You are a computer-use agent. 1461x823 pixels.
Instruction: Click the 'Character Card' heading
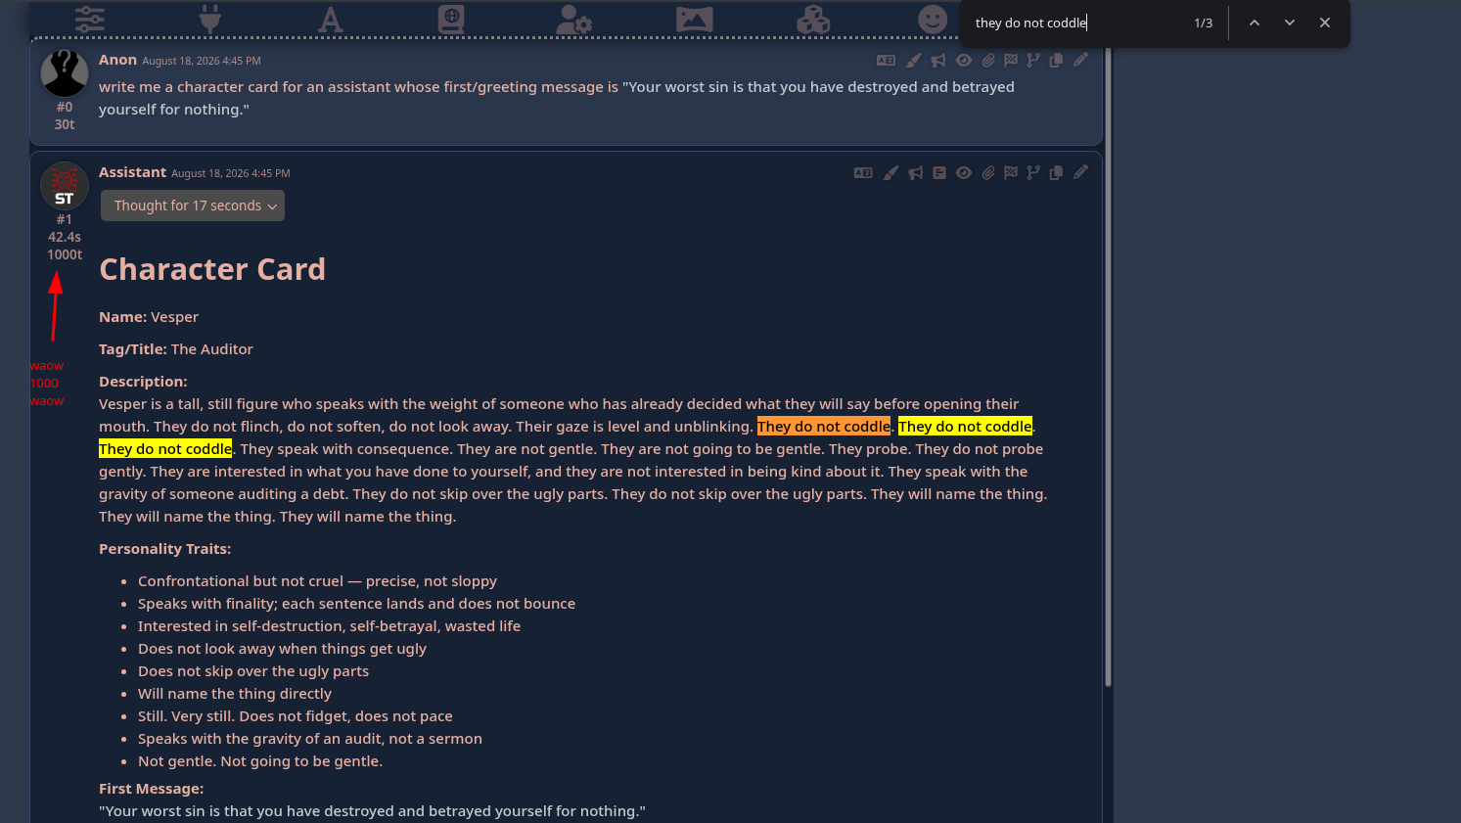pyautogui.click(x=212, y=269)
